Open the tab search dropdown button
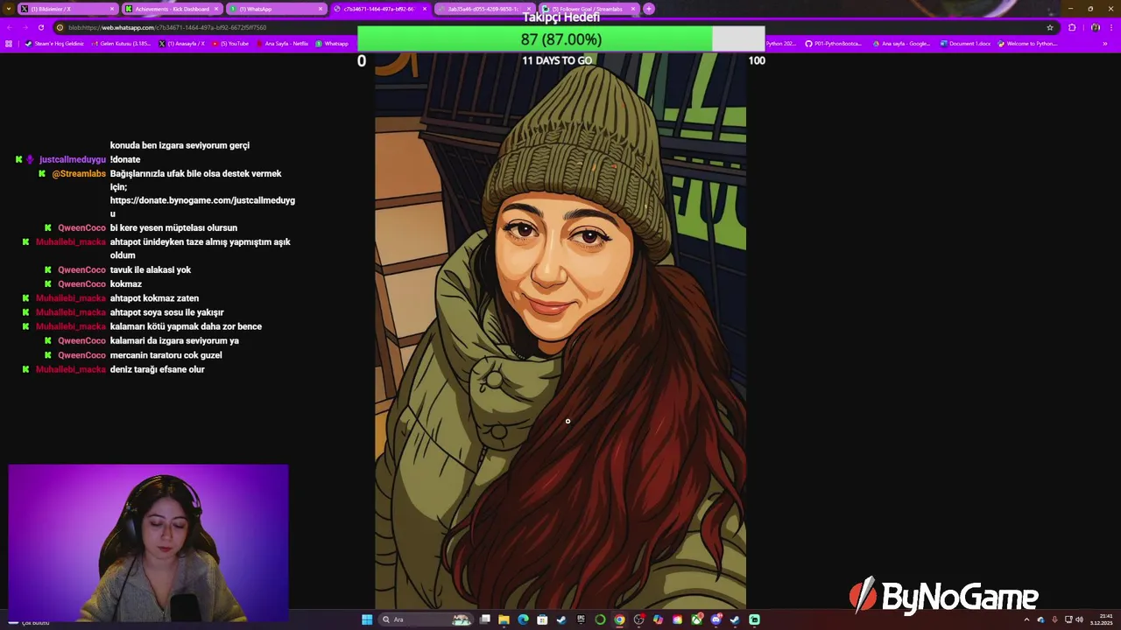Image resolution: width=1121 pixels, height=630 pixels. click(10, 9)
